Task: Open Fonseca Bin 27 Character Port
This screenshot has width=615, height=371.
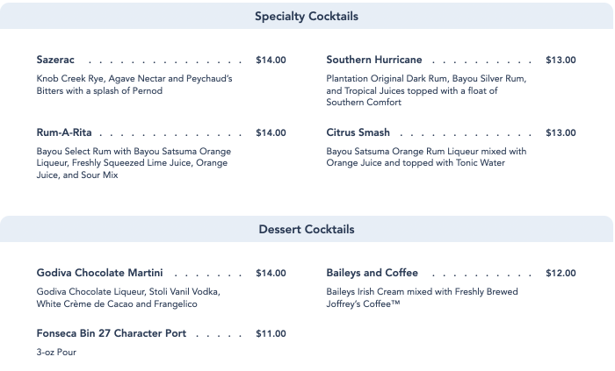Action: 112,333
